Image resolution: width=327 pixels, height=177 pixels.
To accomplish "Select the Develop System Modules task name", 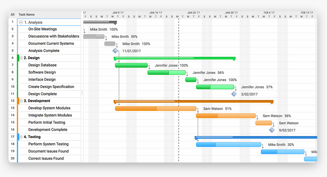I will [49, 108].
